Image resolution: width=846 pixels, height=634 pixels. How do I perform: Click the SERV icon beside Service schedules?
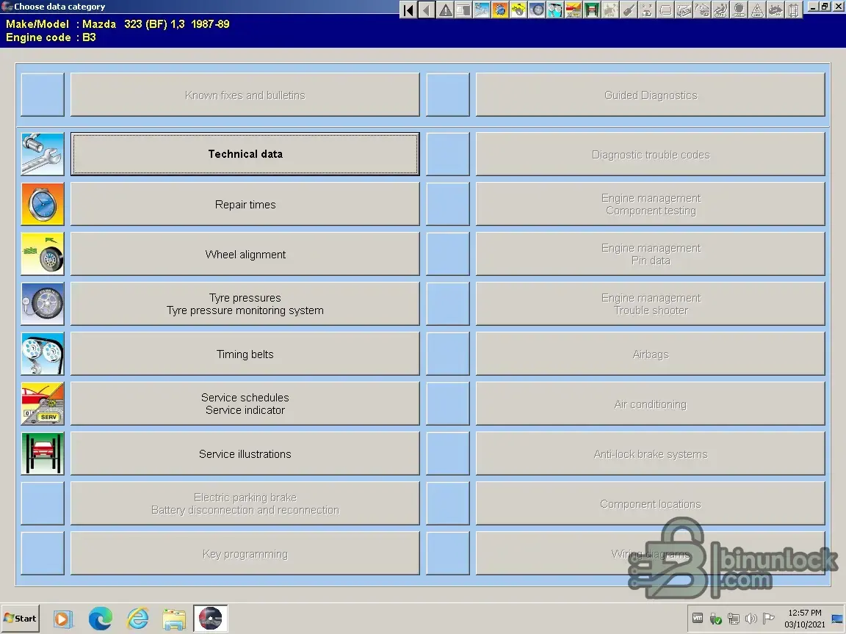point(43,404)
